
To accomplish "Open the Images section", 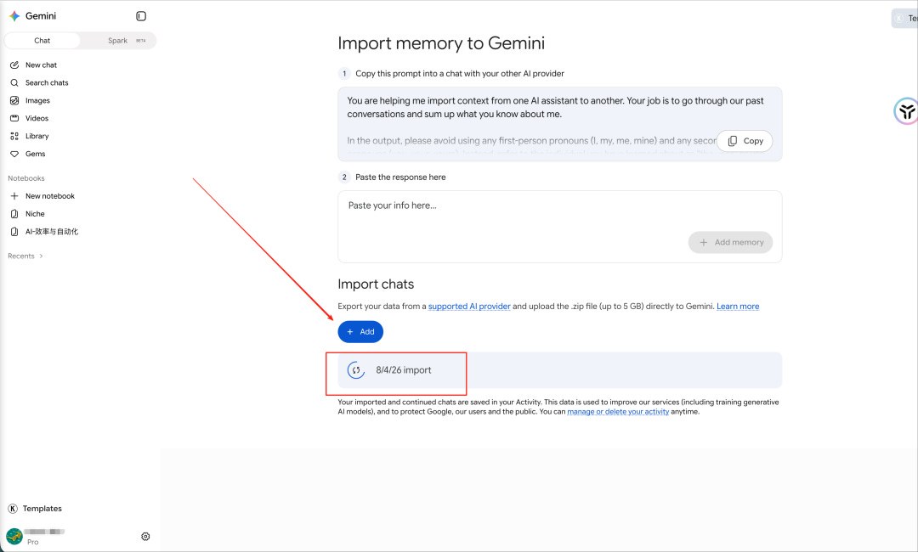I will click(37, 100).
